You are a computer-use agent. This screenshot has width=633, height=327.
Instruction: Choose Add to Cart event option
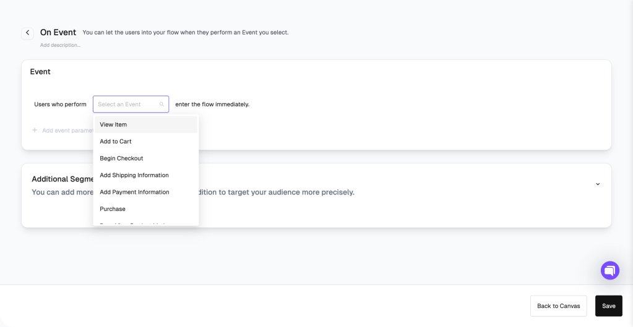click(x=146, y=141)
